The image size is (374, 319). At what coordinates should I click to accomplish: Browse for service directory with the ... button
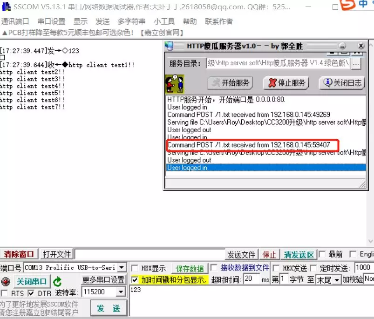click(x=356, y=64)
